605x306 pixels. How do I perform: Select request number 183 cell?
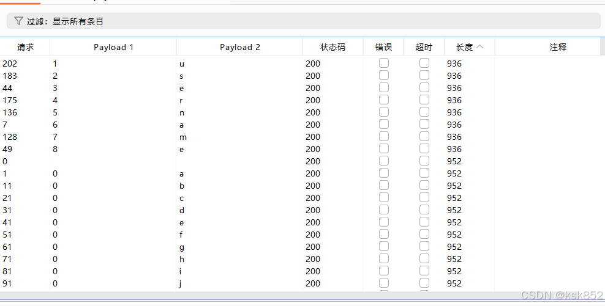pyautogui.click(x=10, y=76)
